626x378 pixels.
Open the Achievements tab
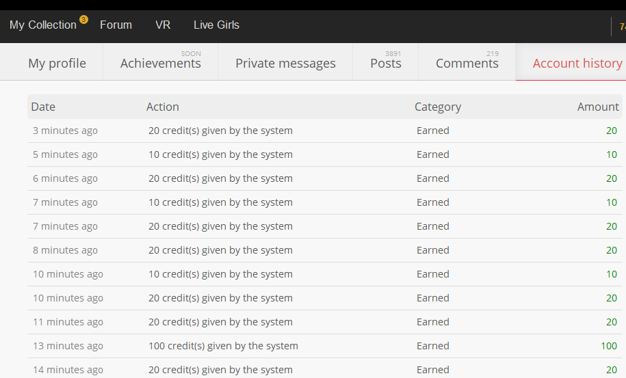point(161,64)
